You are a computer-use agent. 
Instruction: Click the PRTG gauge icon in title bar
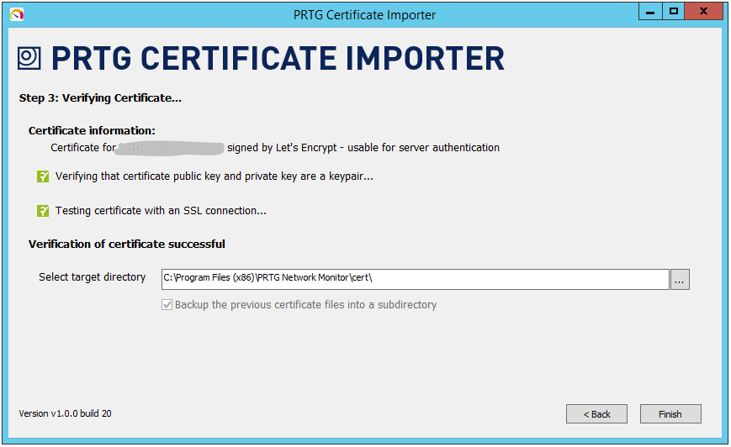coord(17,15)
